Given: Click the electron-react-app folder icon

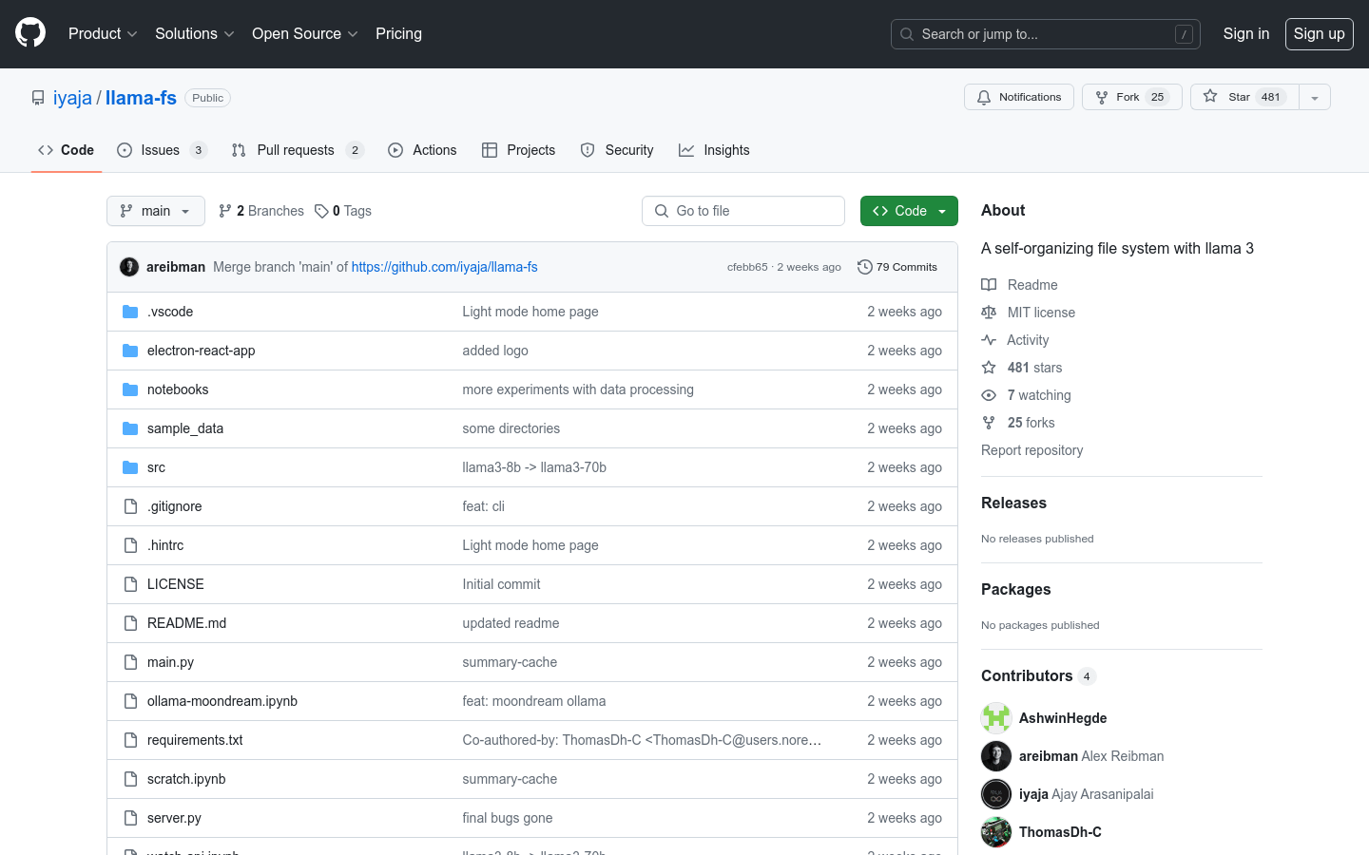Looking at the screenshot, I should pos(130,351).
